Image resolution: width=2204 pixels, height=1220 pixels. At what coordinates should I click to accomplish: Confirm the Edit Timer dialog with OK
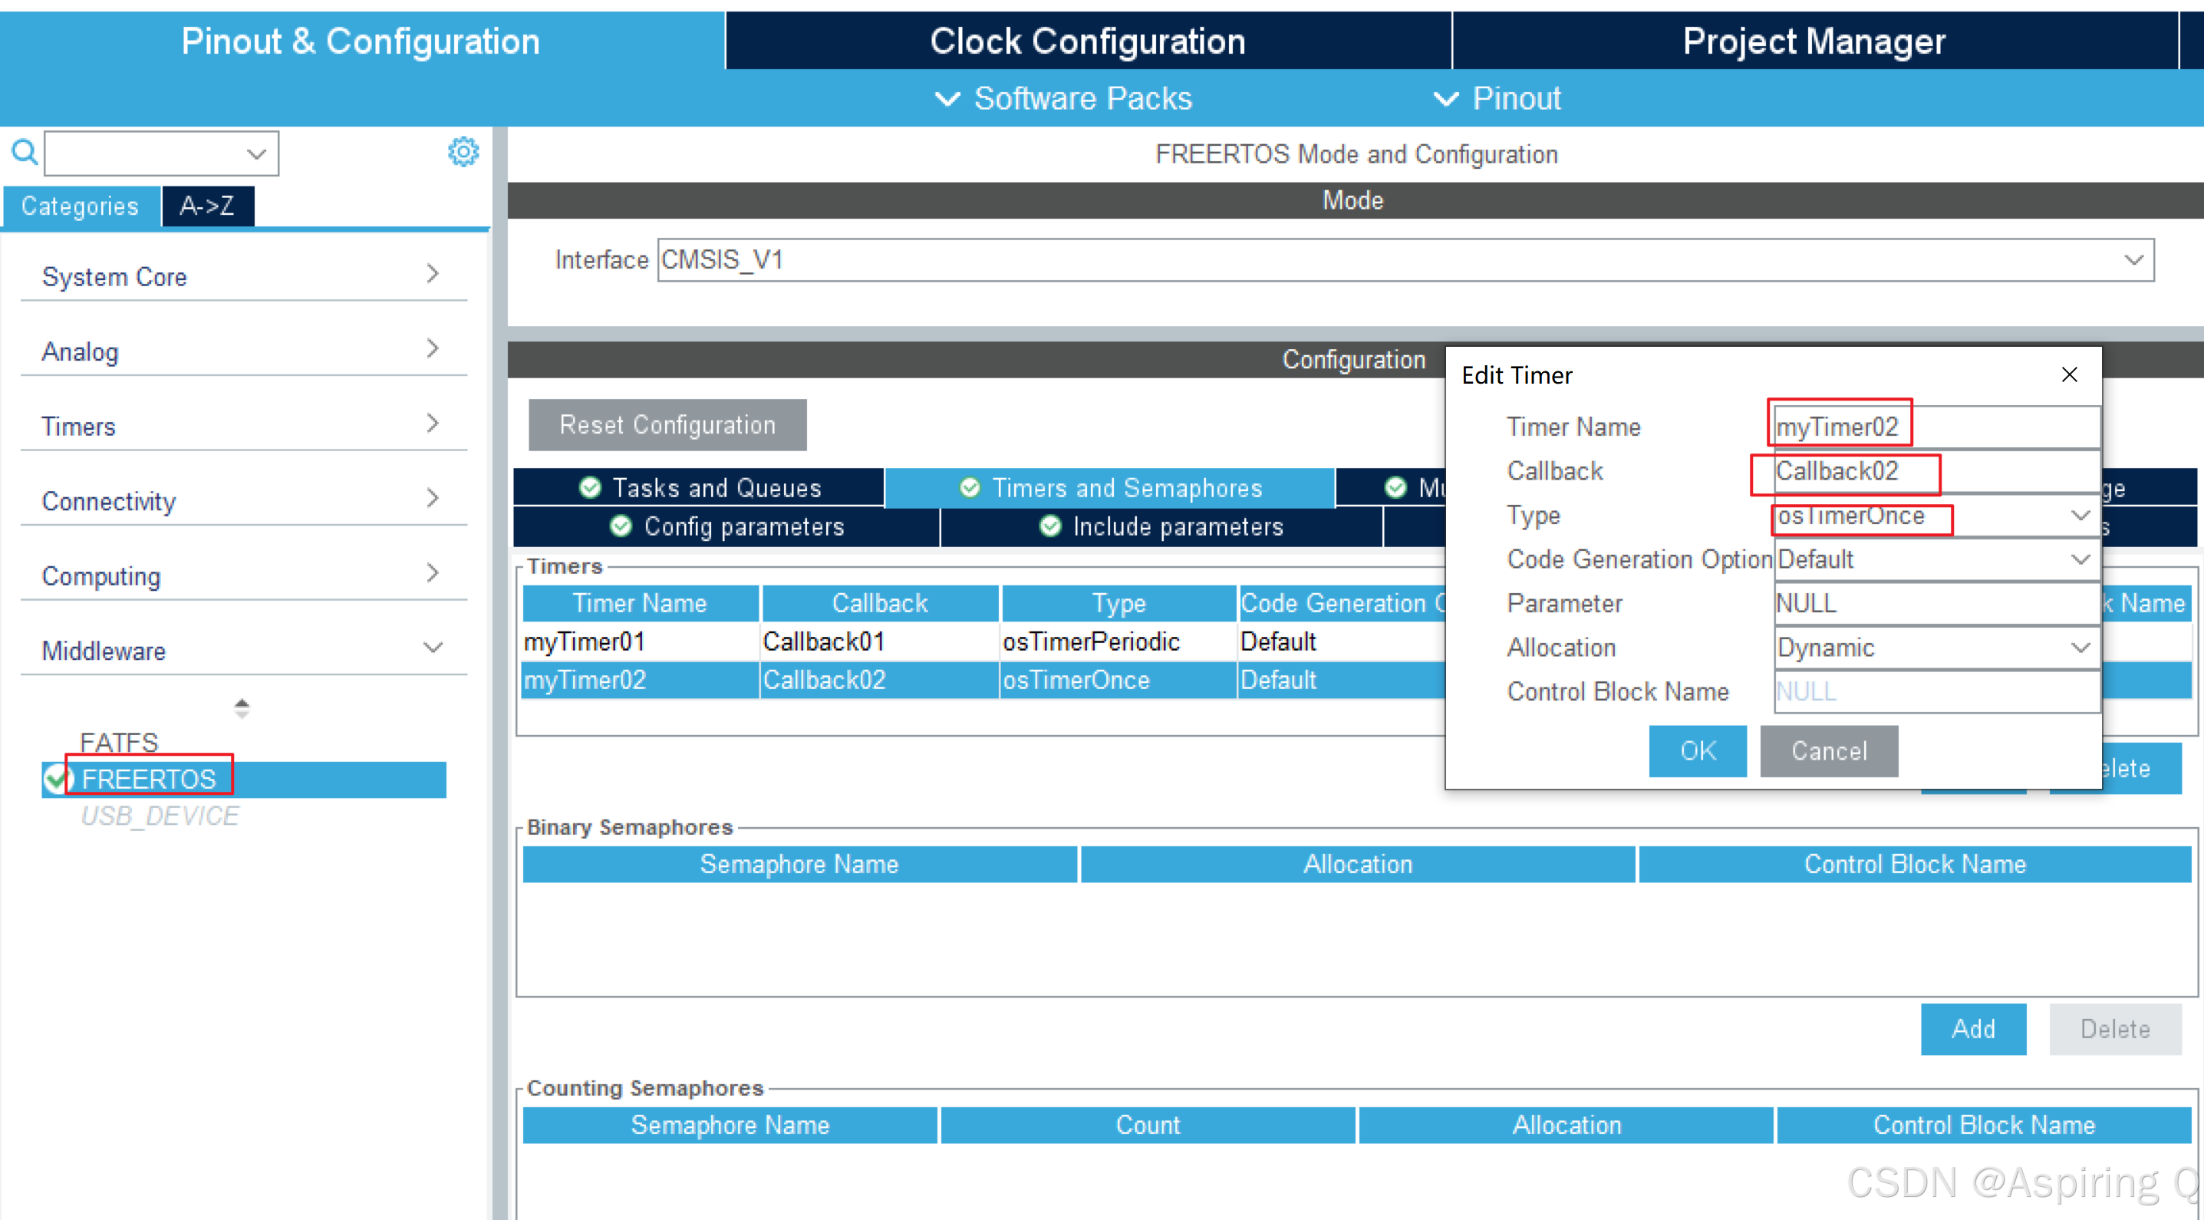click(1698, 750)
